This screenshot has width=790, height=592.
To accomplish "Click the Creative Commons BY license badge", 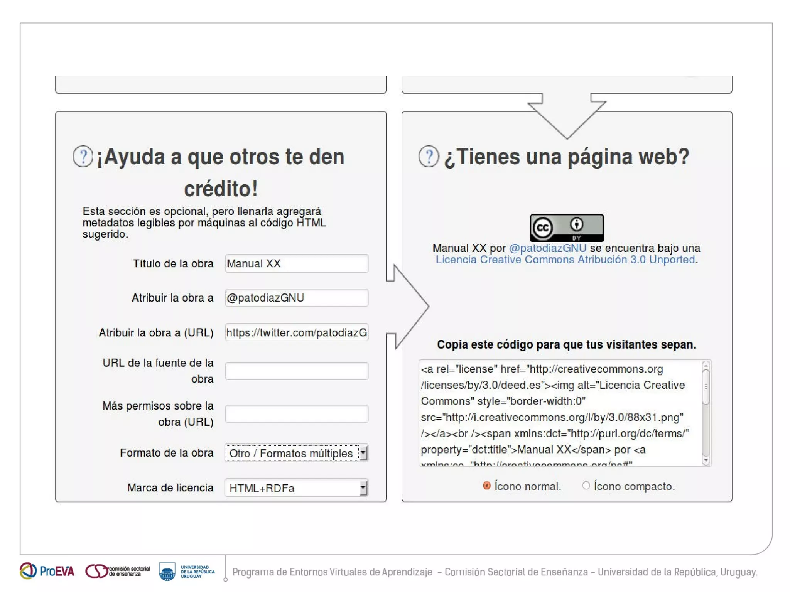I will coord(566,228).
